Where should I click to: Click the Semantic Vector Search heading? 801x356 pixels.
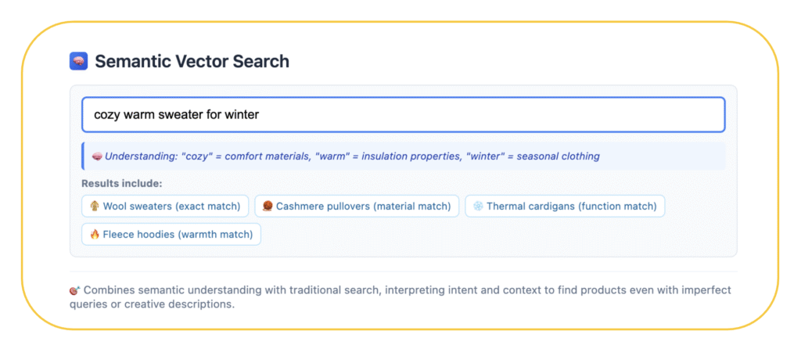point(192,61)
